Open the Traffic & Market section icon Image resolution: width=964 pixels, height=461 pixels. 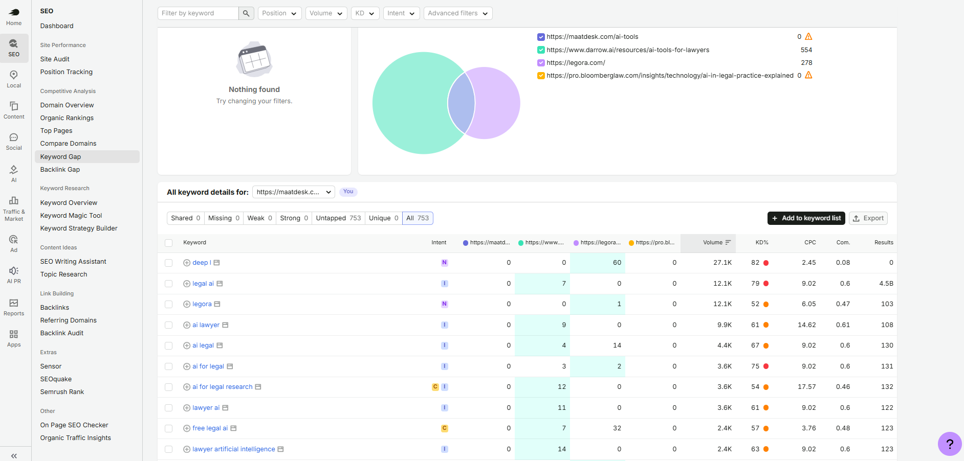click(14, 208)
